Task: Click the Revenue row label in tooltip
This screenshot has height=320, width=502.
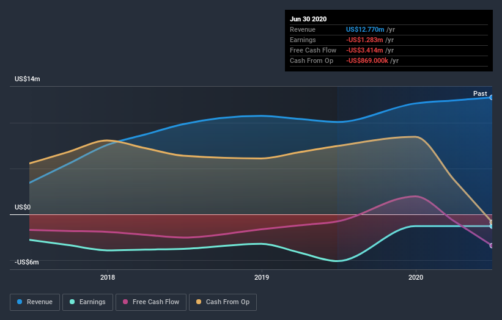Action: click(x=303, y=29)
